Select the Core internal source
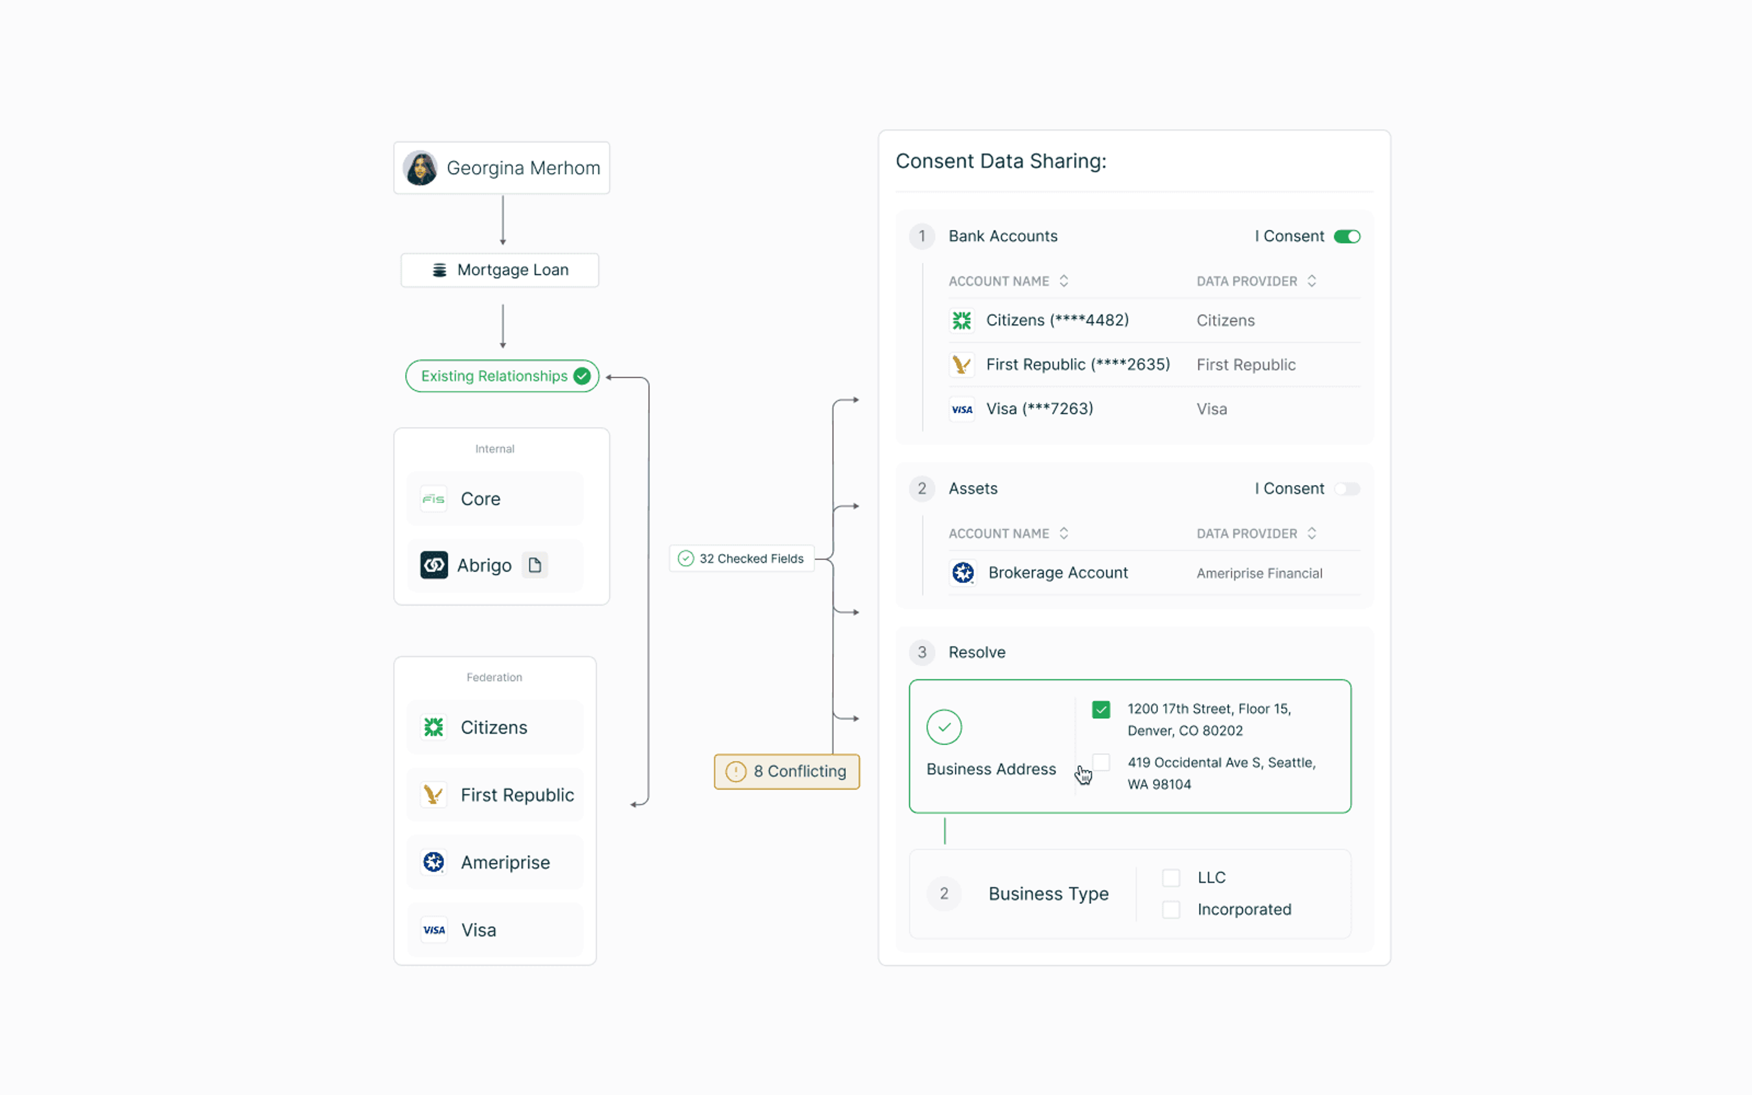 pos(495,499)
